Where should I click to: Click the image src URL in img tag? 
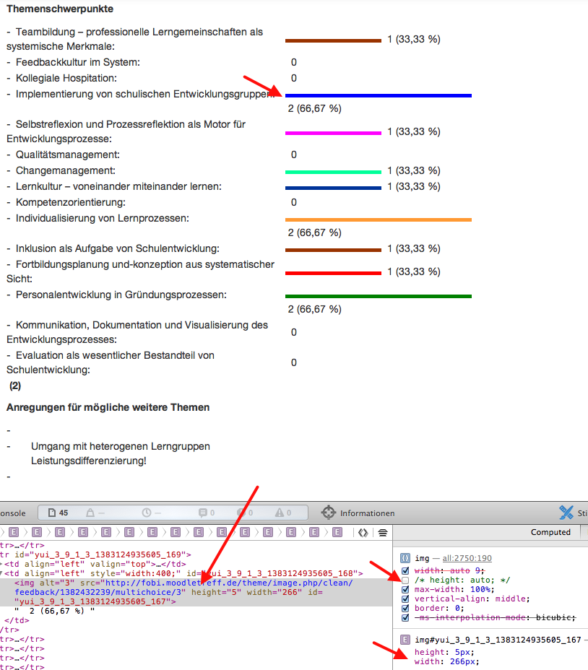[x=184, y=588]
